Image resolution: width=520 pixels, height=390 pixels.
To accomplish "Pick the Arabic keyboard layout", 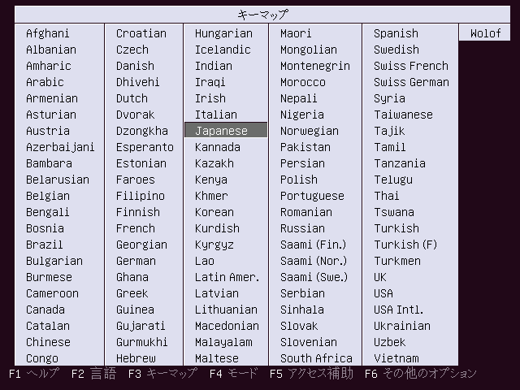I will point(45,82).
